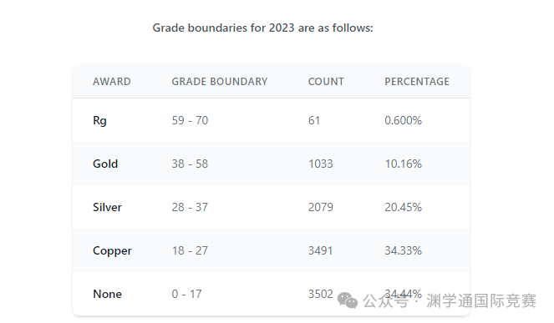
Task: Click the COUNT column header
Action: coord(326,82)
